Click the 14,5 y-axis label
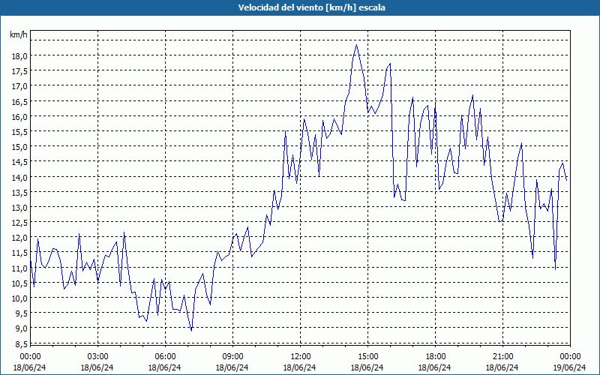This screenshot has width=600, height=375. [19, 162]
